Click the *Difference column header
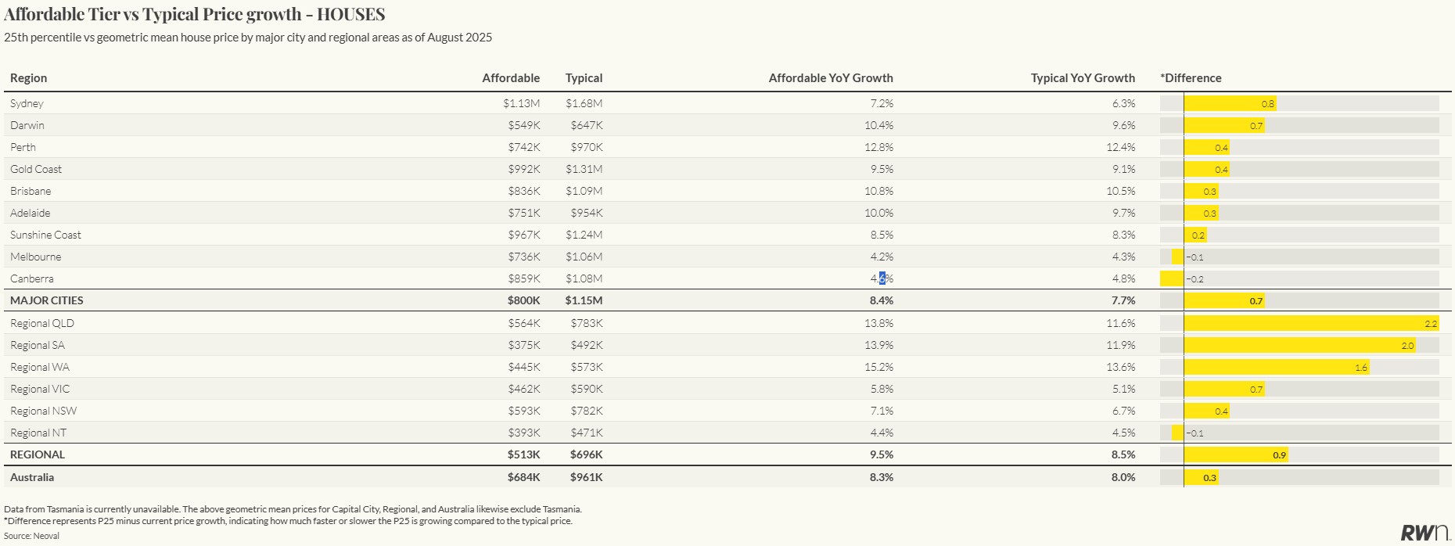Image resolution: width=1455 pixels, height=546 pixels. (x=1191, y=78)
